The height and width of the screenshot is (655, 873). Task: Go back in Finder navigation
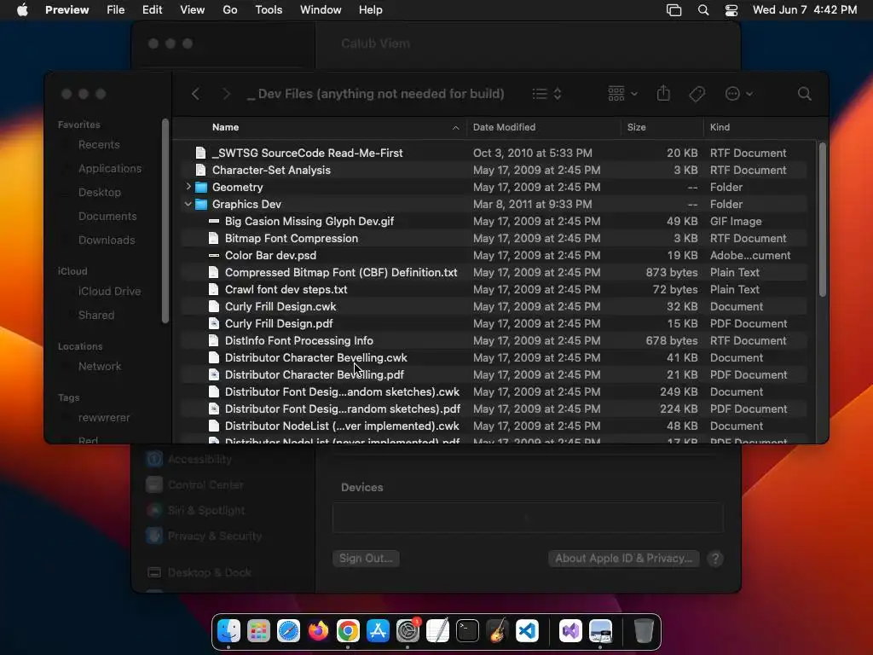195,94
